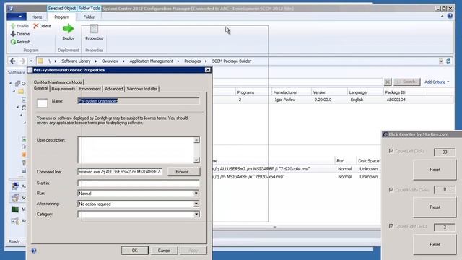Click the Name input field
Viewport: 462px width, 260px height.
[139, 101]
